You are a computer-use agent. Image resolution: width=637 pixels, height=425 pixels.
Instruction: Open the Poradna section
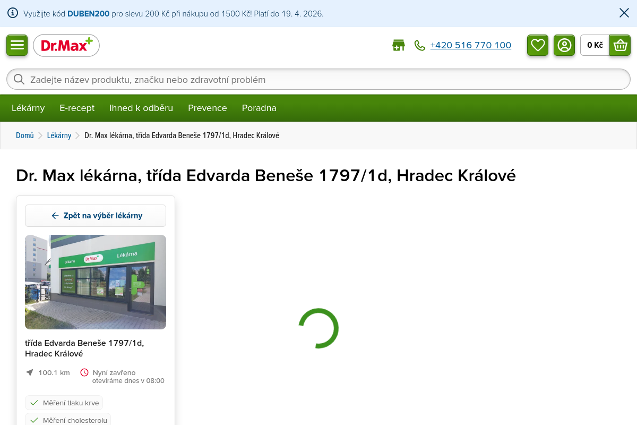(259, 108)
